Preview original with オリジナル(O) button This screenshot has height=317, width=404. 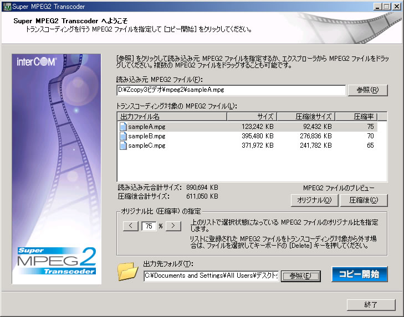pos(314,200)
